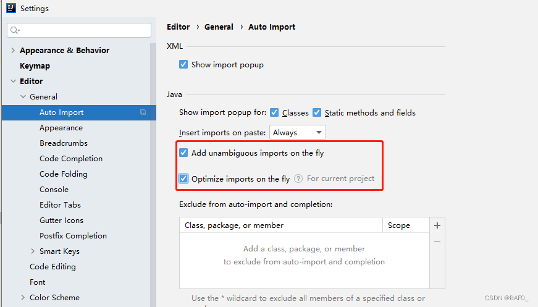Click the project-level icon beside Auto Import
Screen dimensions: 538x307
pos(143,112)
